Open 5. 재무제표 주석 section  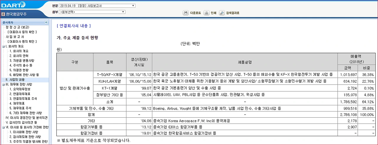coord(20,108)
